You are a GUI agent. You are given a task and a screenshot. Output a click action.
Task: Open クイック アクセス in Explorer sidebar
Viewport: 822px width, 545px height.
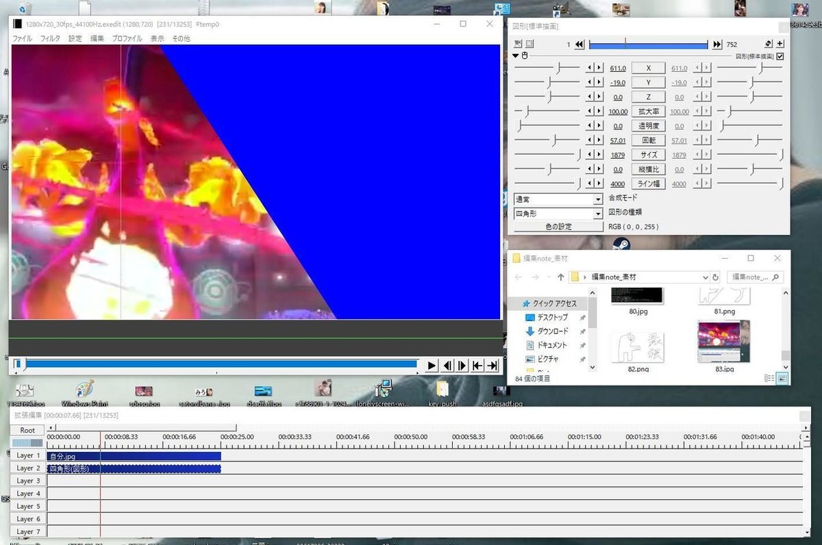coord(549,303)
